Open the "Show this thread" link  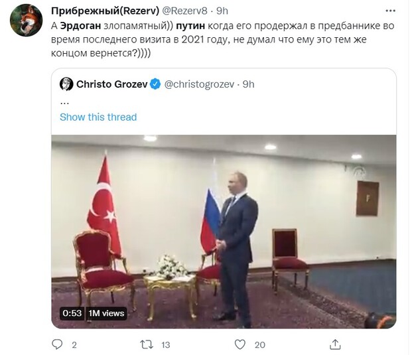[98, 117]
